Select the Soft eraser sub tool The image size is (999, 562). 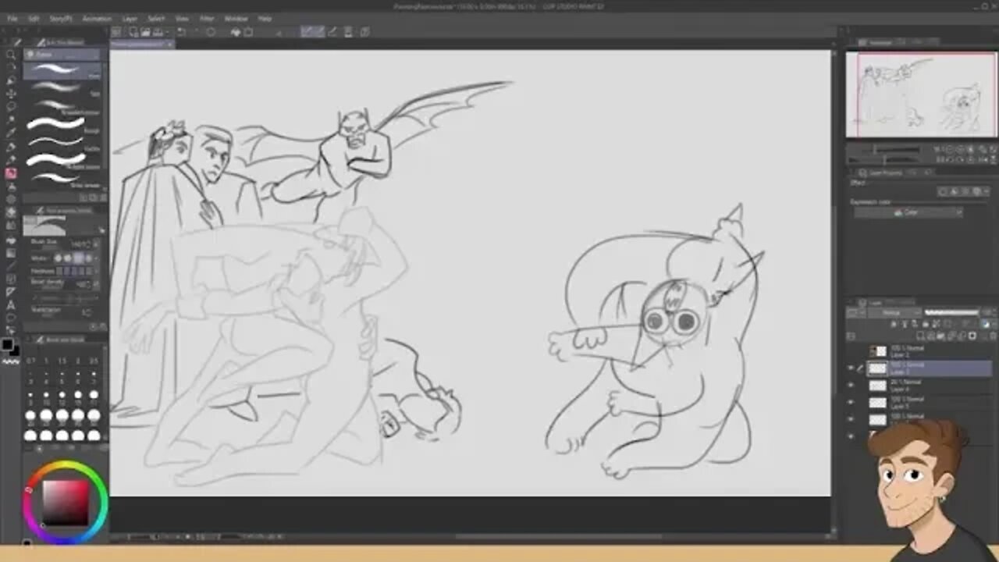tap(62, 88)
